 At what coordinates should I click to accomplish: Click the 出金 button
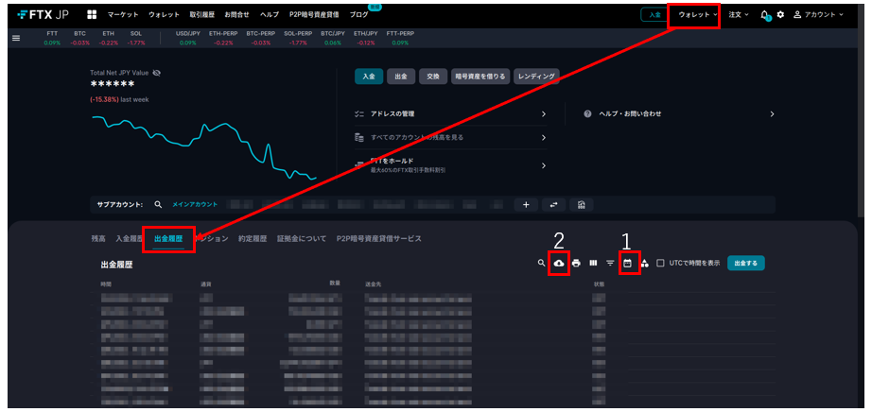point(401,77)
